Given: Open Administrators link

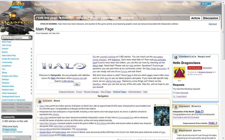Looking at the screenshot, I should (135, 92).
